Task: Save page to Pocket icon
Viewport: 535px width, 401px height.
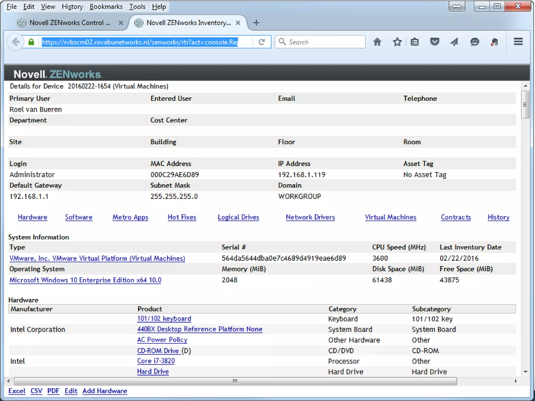Action: (434, 42)
